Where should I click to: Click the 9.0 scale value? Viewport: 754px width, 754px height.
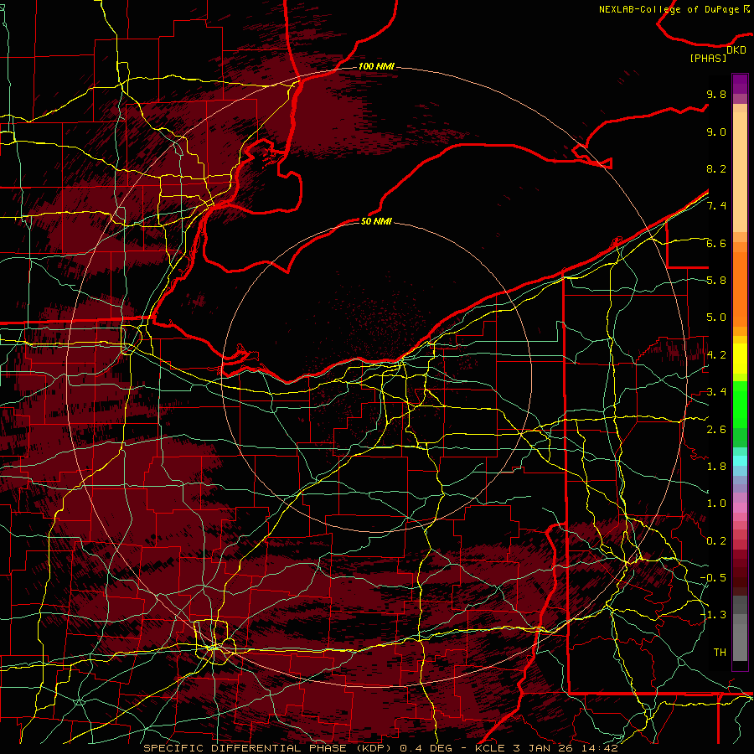716,132
